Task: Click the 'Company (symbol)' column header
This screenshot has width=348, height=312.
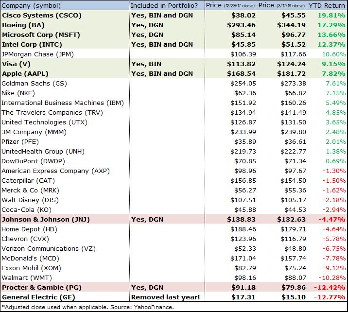Action: [x=31, y=5]
